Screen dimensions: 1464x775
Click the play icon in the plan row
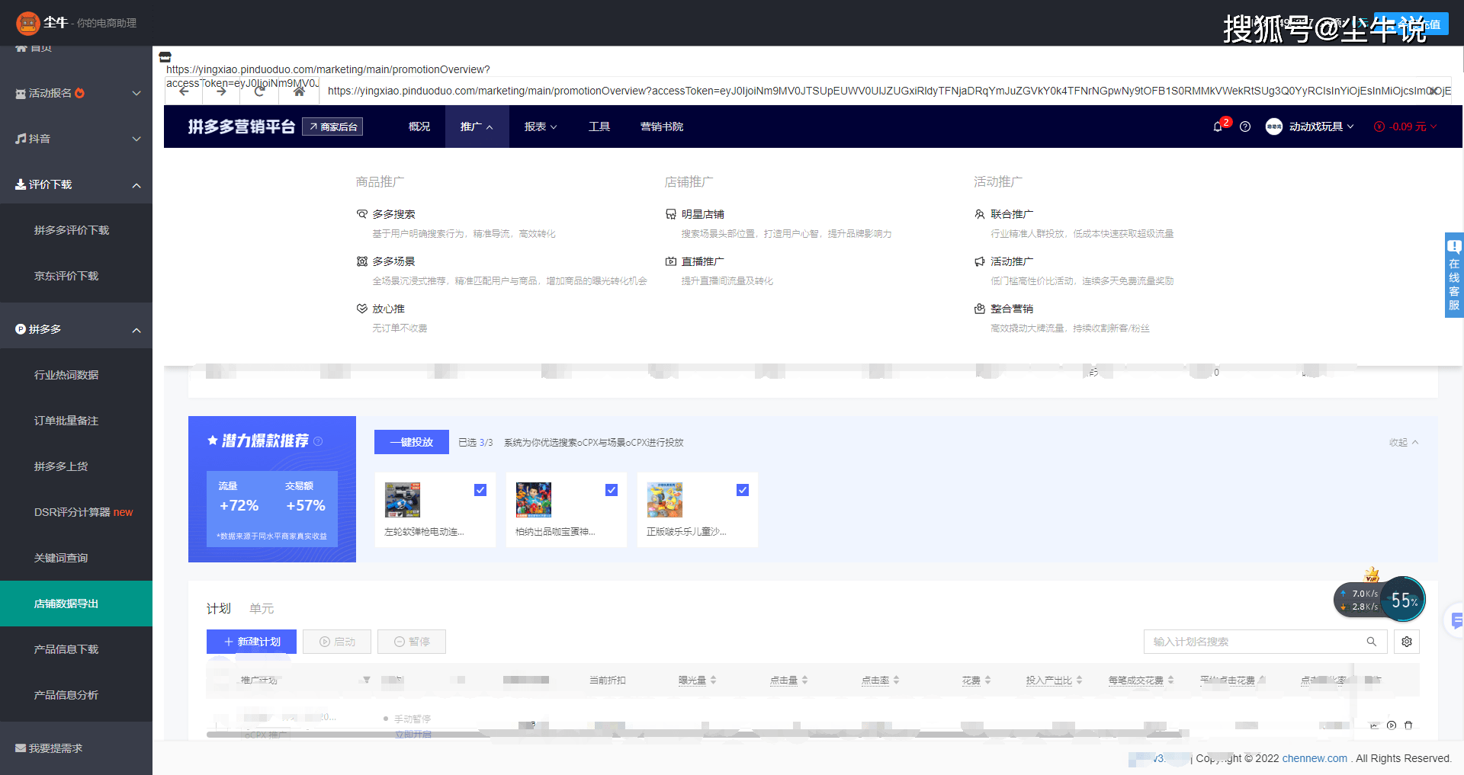coord(1392,725)
